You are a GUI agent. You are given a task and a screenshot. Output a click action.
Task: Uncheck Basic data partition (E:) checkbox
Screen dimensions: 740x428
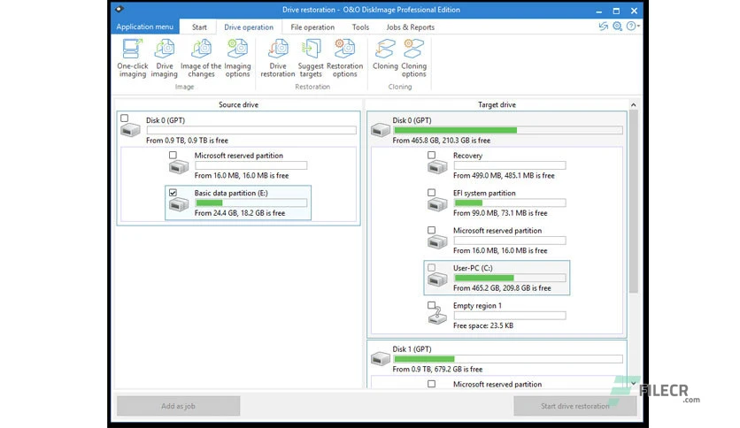[173, 193]
